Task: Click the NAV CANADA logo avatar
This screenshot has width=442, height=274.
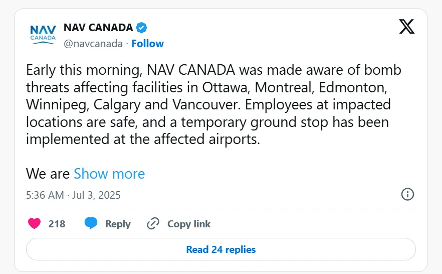Action: [43, 35]
